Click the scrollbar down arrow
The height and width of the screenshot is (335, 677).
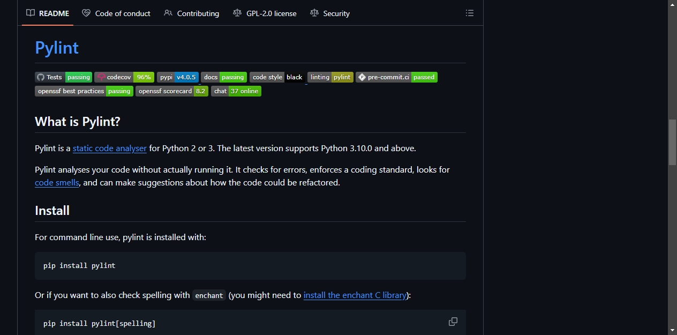pos(672,330)
